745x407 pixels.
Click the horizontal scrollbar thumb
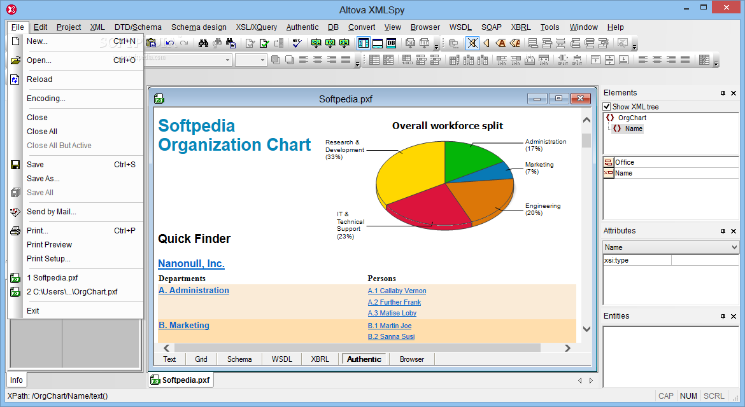[x=357, y=348]
